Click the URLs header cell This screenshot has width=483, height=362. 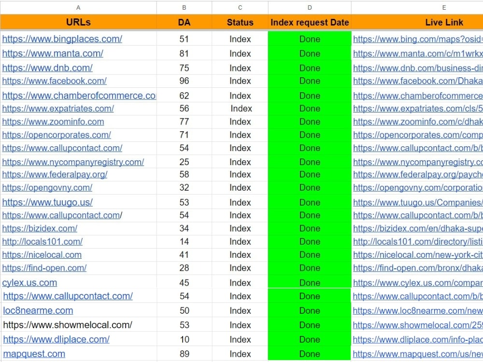78,22
